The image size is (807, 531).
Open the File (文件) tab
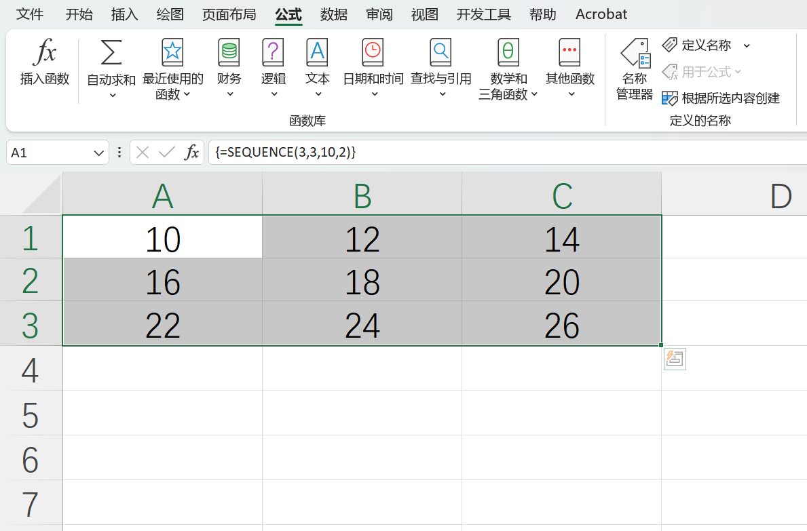point(29,14)
